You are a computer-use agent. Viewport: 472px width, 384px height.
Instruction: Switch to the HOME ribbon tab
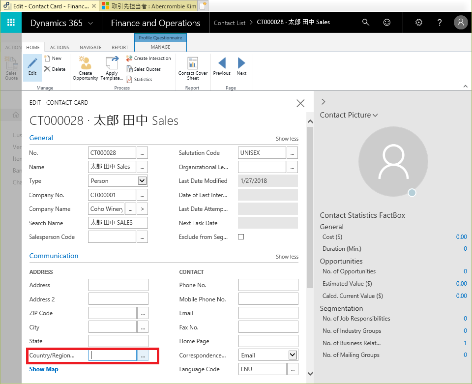tap(33, 47)
